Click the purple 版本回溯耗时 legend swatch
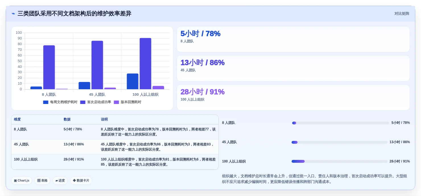Image resolution: width=421 pixels, height=196 pixels. click(116, 102)
